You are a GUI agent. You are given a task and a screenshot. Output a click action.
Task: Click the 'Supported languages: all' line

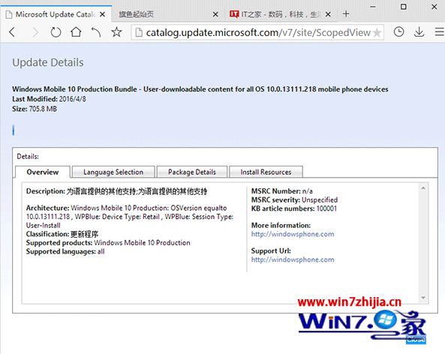(65, 251)
